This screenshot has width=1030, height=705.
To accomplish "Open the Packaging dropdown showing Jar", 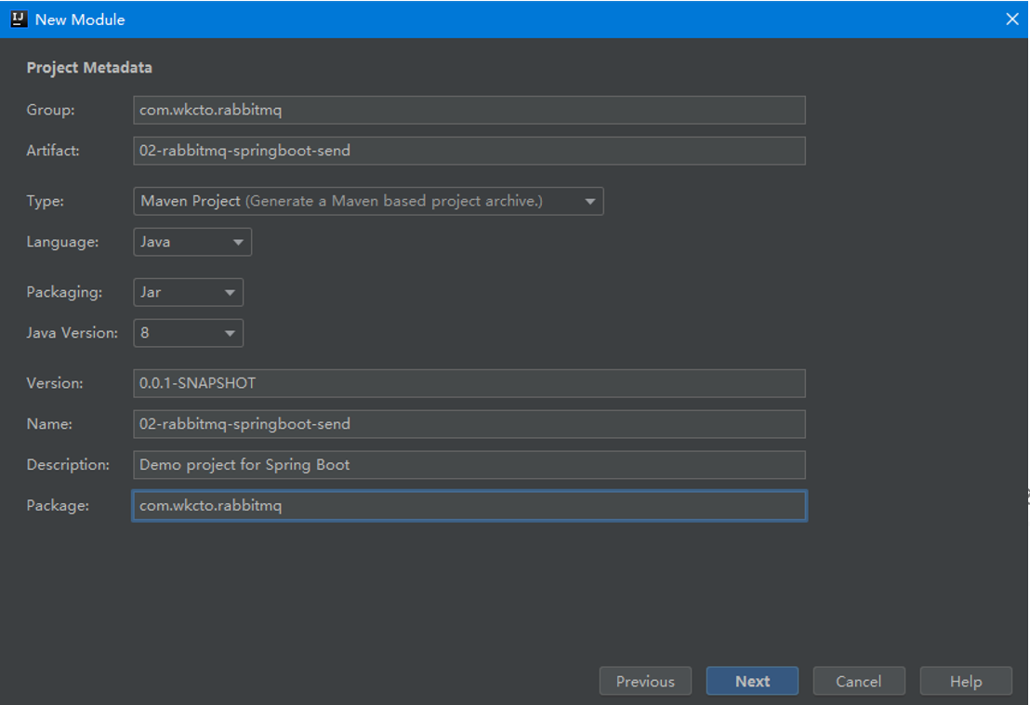I will (188, 292).
